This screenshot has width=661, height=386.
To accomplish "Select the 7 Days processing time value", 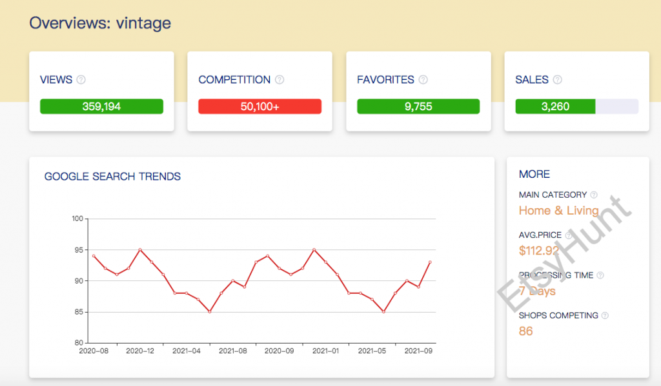I will click(x=537, y=291).
